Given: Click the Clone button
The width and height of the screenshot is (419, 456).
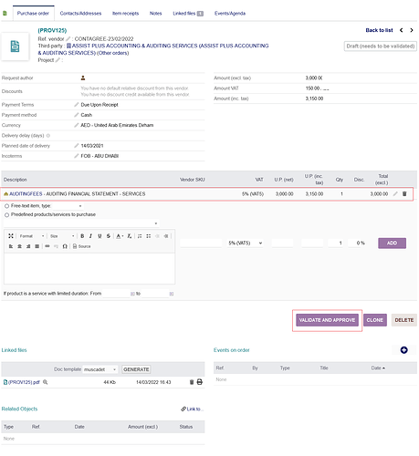Looking at the screenshot, I should (x=375, y=320).
